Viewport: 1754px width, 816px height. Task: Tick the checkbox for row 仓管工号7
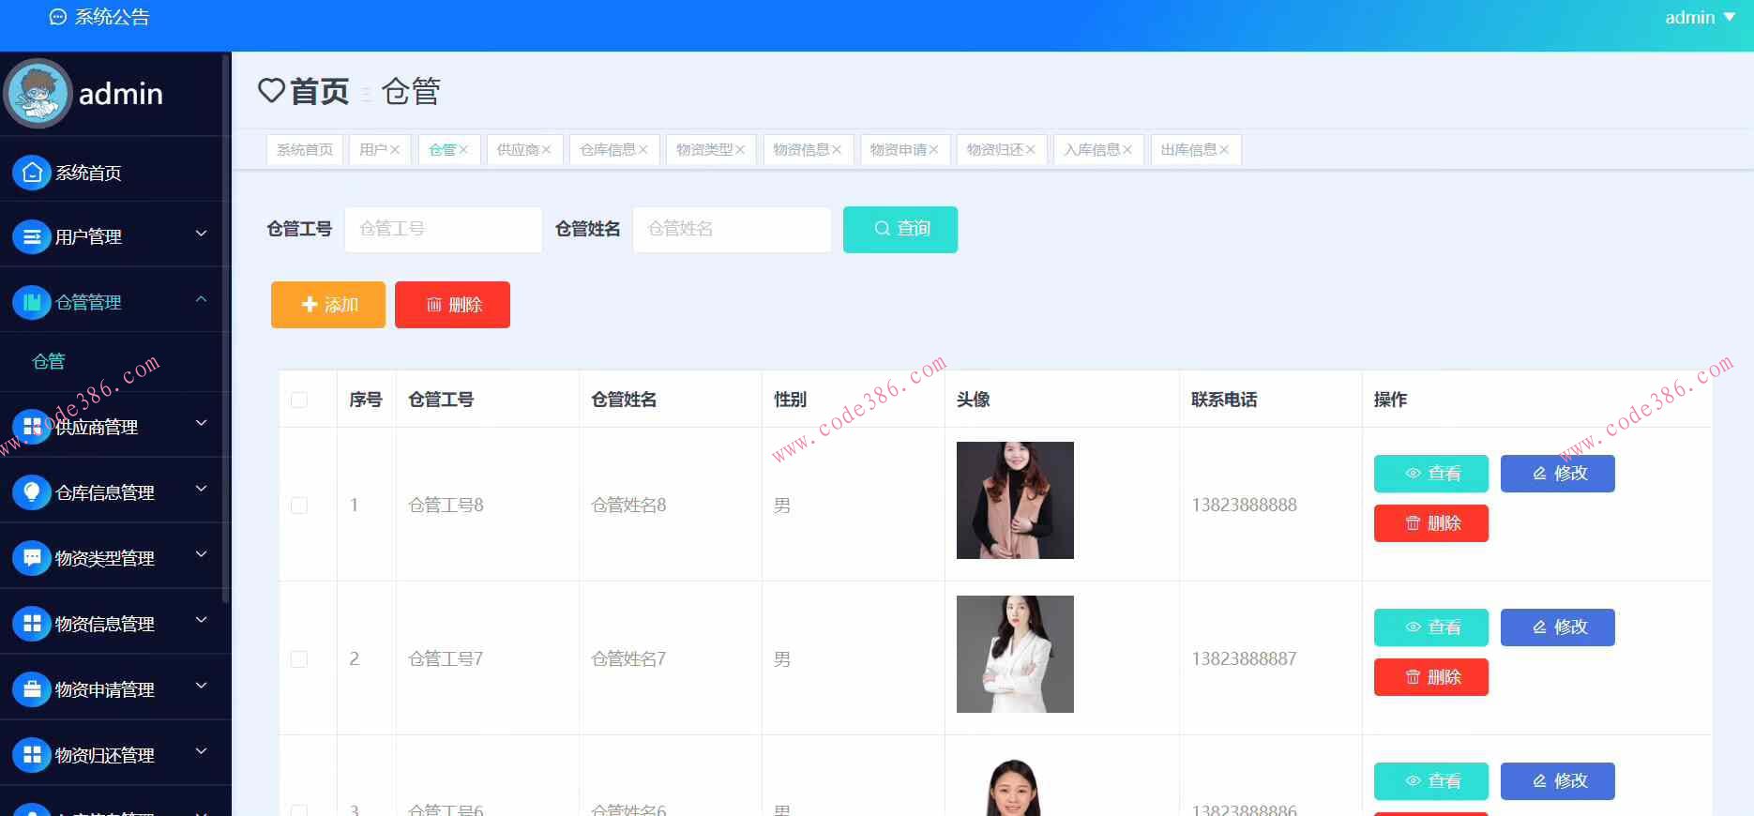point(299,659)
